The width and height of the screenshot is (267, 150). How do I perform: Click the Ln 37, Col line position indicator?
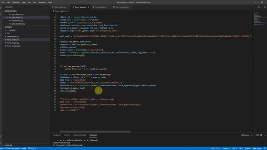tap(215, 148)
